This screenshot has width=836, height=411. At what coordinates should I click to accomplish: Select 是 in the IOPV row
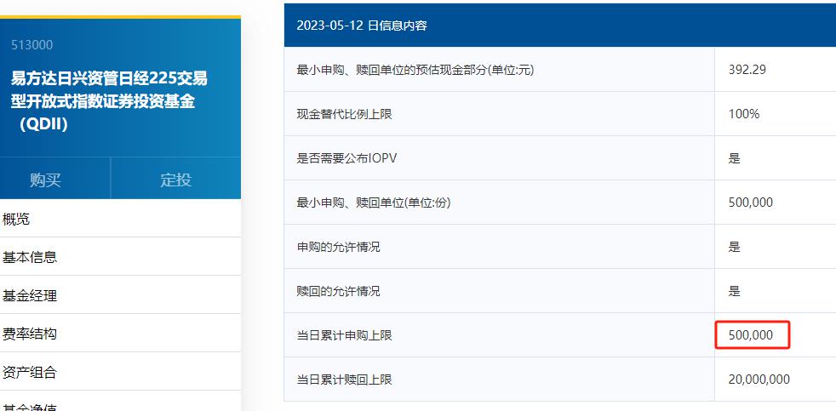coord(735,158)
